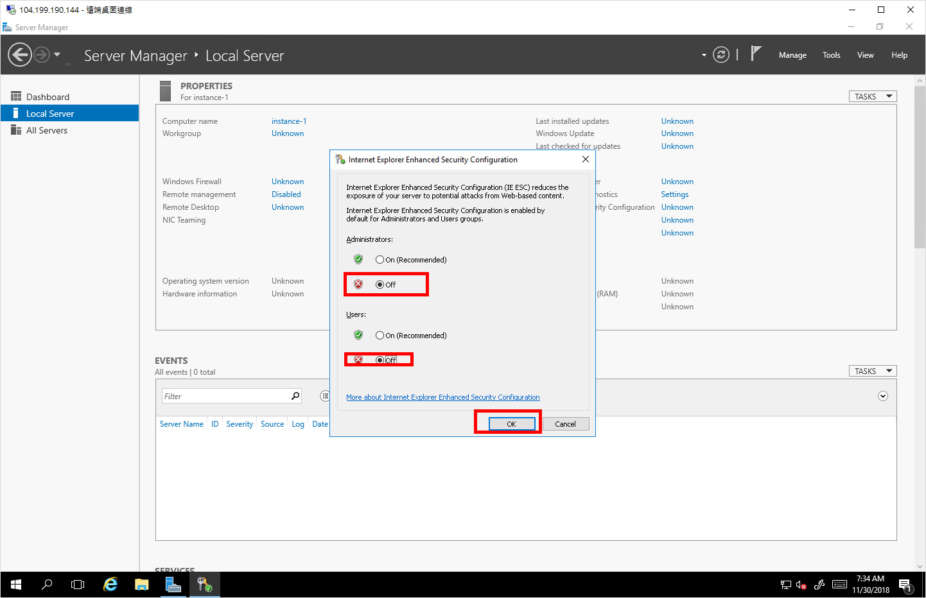Click the muted volume tray icon
Screen dimensions: 926x598
point(801,585)
